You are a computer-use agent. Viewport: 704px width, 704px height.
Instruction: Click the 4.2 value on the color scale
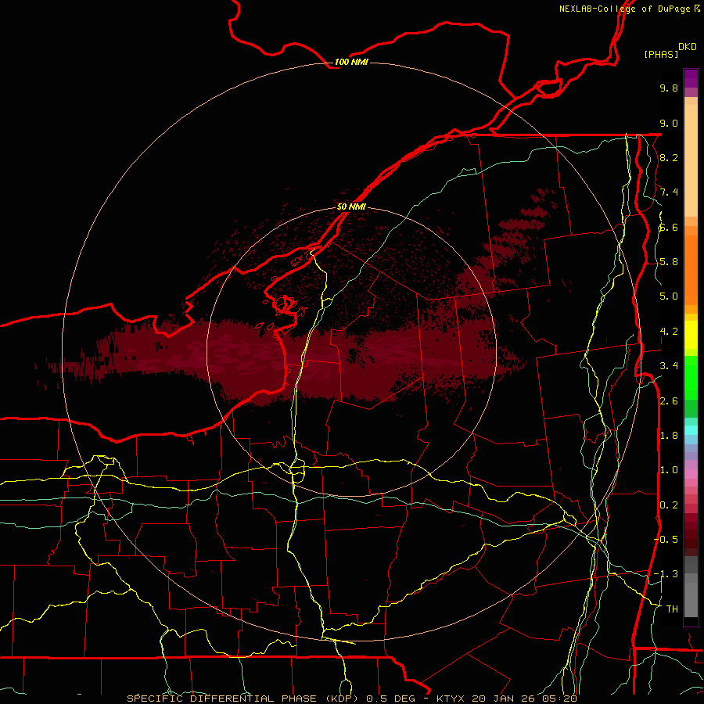click(x=669, y=332)
